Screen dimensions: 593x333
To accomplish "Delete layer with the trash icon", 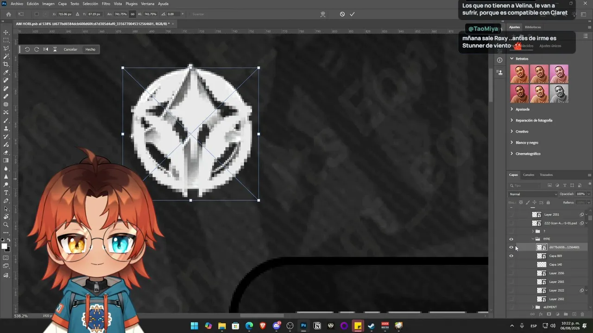I will (582, 314).
